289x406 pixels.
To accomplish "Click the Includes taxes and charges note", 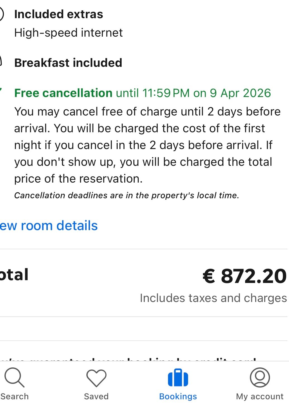I will click(x=213, y=298).
